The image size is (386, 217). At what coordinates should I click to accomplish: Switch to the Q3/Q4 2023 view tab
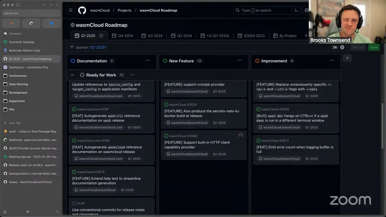[251, 36]
